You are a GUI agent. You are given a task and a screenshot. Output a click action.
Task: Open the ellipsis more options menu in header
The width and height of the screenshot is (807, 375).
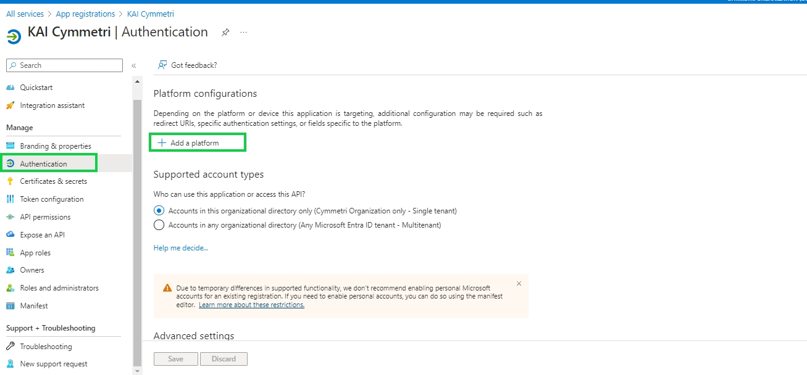coord(243,33)
